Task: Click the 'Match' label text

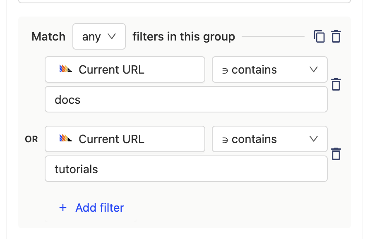Action: (x=48, y=37)
